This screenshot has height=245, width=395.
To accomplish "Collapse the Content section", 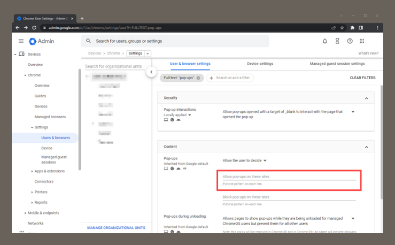I will point(366,147).
